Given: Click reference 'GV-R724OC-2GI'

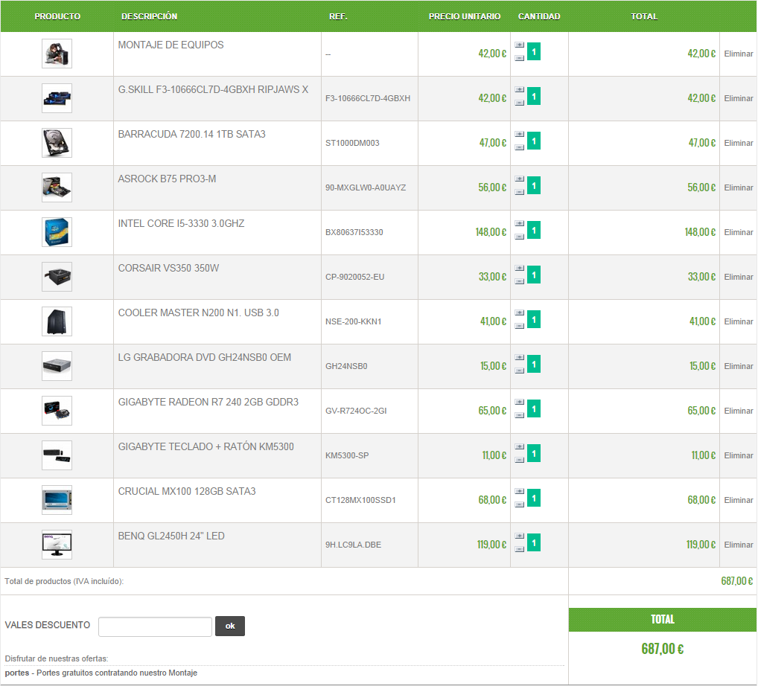Looking at the screenshot, I should coord(356,411).
